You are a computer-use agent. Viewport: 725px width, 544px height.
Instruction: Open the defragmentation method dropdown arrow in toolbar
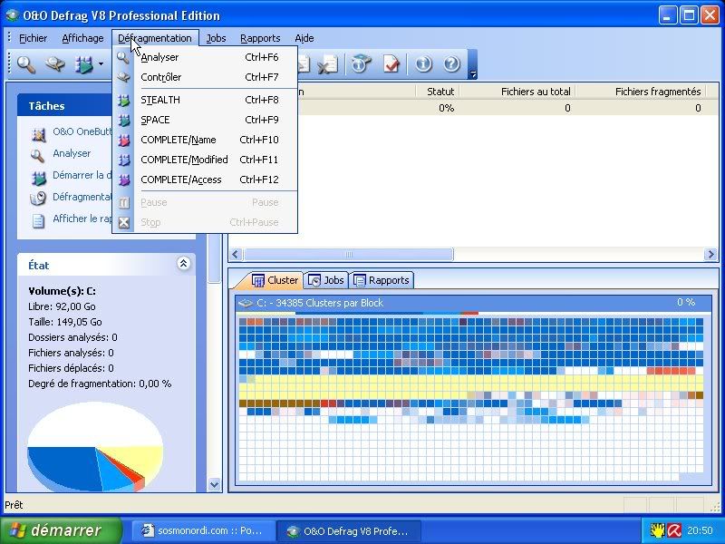click(101, 64)
